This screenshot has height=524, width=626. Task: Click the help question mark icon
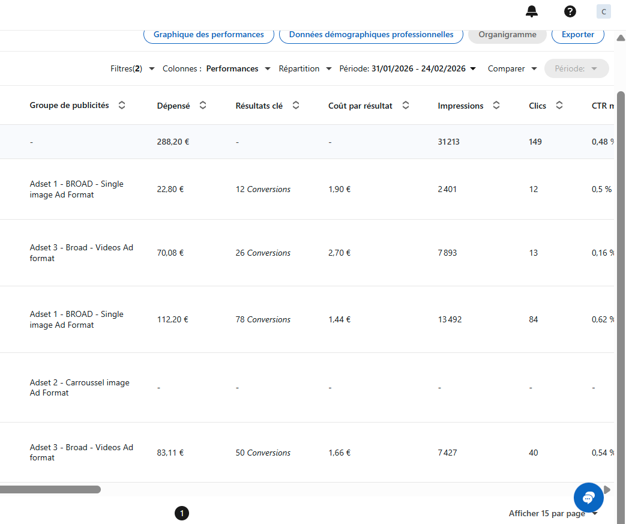[x=570, y=11]
